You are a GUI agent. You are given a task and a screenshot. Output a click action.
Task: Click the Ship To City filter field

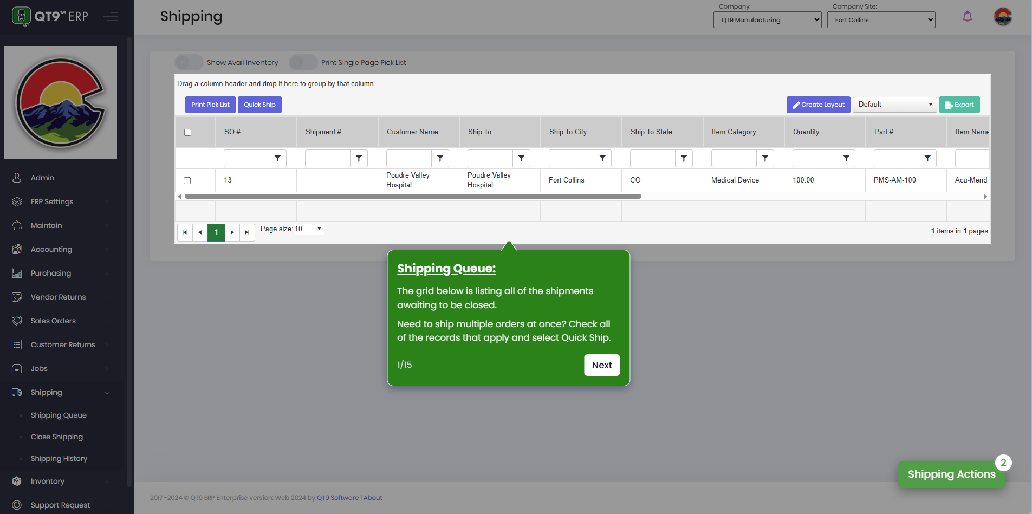click(x=572, y=158)
